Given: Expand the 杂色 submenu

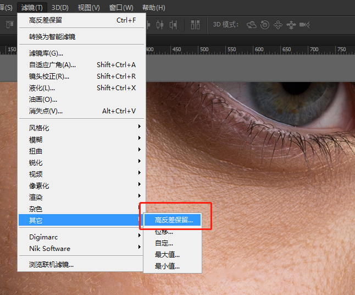Looking at the screenshot, I should pos(81,209).
